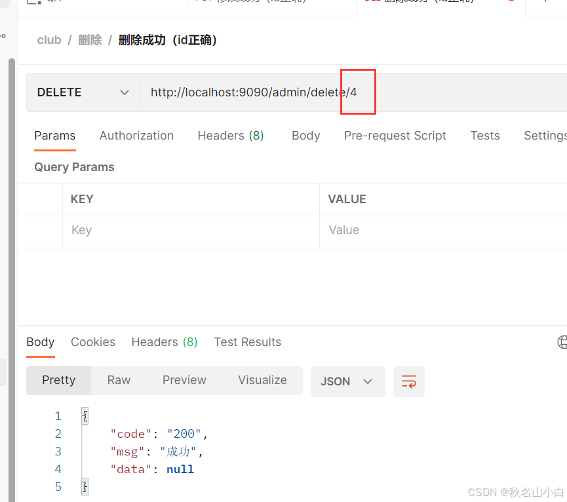Click the 删除 breadcrumb folder link

pyautogui.click(x=90, y=40)
